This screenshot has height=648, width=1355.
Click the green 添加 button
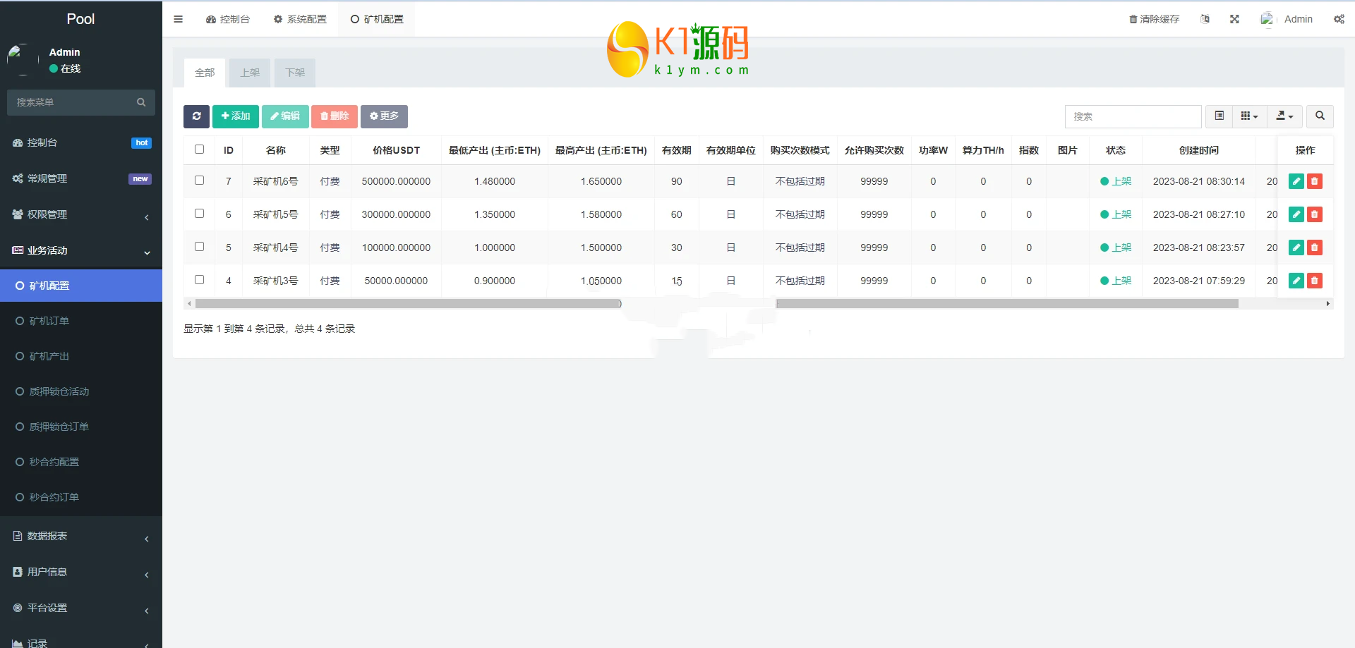(x=236, y=116)
